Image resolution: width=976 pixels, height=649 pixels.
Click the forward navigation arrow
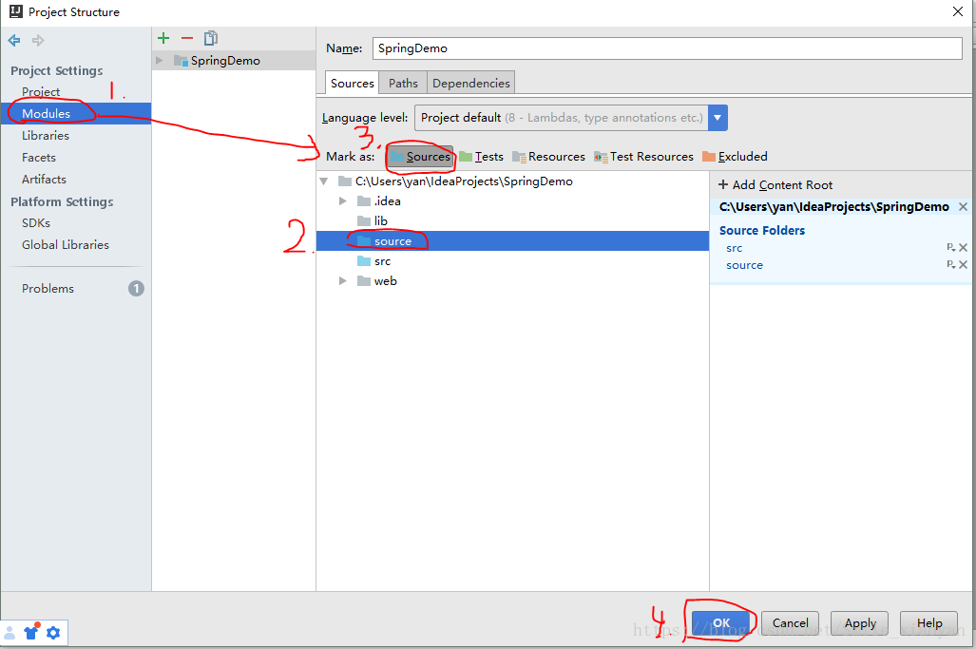tap(38, 41)
